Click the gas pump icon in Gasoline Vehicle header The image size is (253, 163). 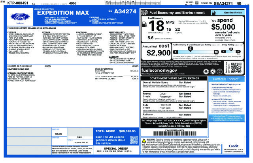click(214, 13)
